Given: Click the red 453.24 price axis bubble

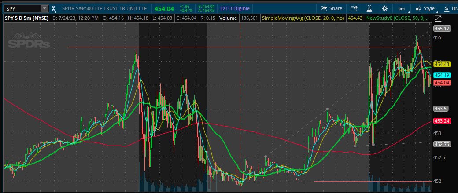Looking at the screenshot, I should pos(442,121).
